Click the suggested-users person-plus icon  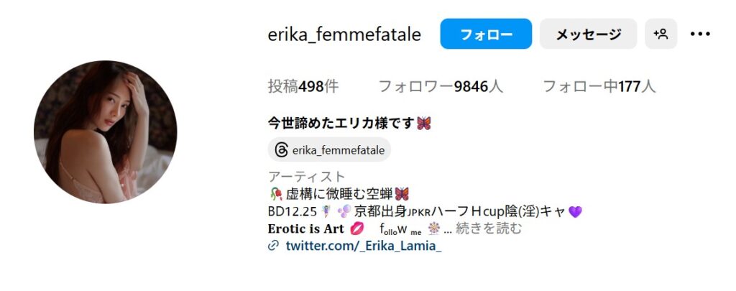coord(661,34)
